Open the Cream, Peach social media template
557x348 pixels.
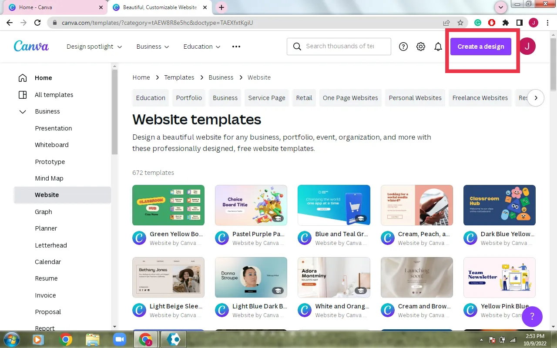pos(417,205)
